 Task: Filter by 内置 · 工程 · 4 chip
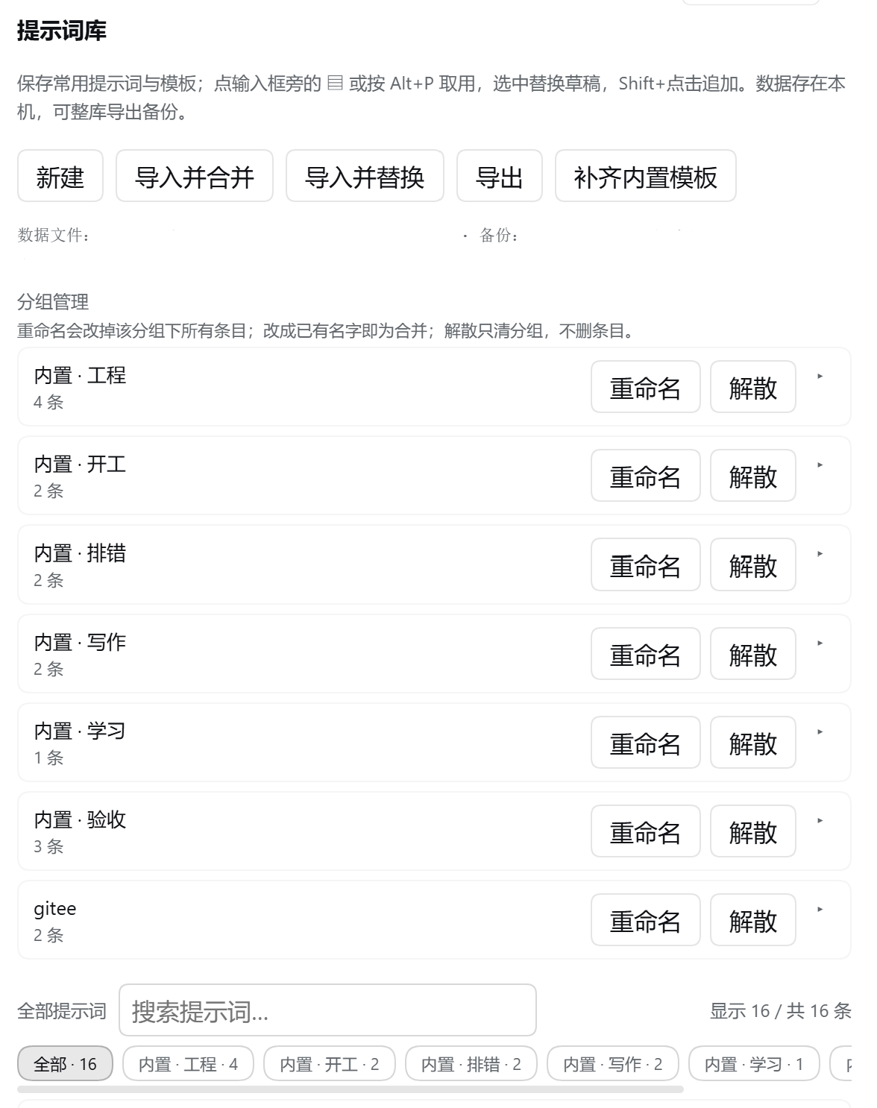click(x=188, y=1064)
